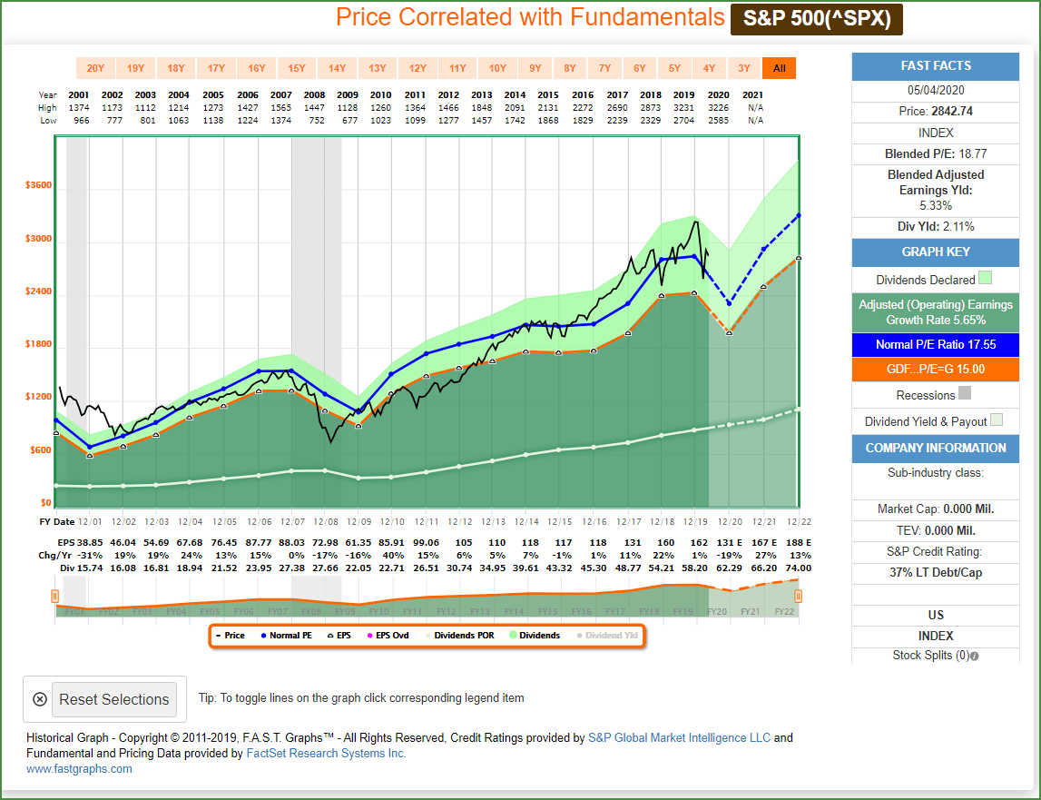Viewport: 1041px width, 800px height.
Task: Choose the 6Y range tab
Action: (x=639, y=68)
